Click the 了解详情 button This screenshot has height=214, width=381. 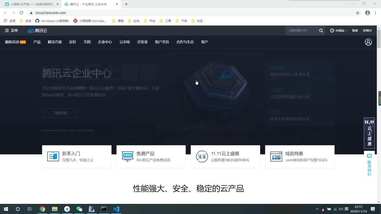pos(60,113)
